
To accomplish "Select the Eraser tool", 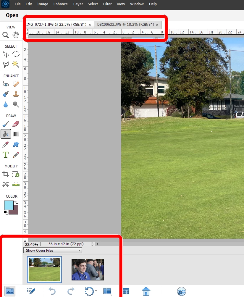I will tap(16, 124).
